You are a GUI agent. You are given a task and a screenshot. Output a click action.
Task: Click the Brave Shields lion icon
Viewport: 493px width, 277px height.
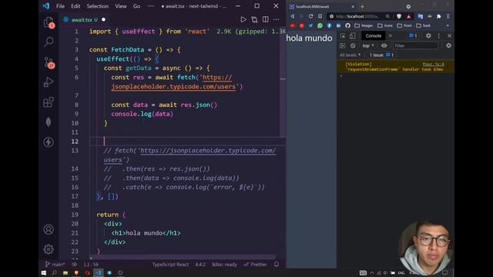[399, 16]
